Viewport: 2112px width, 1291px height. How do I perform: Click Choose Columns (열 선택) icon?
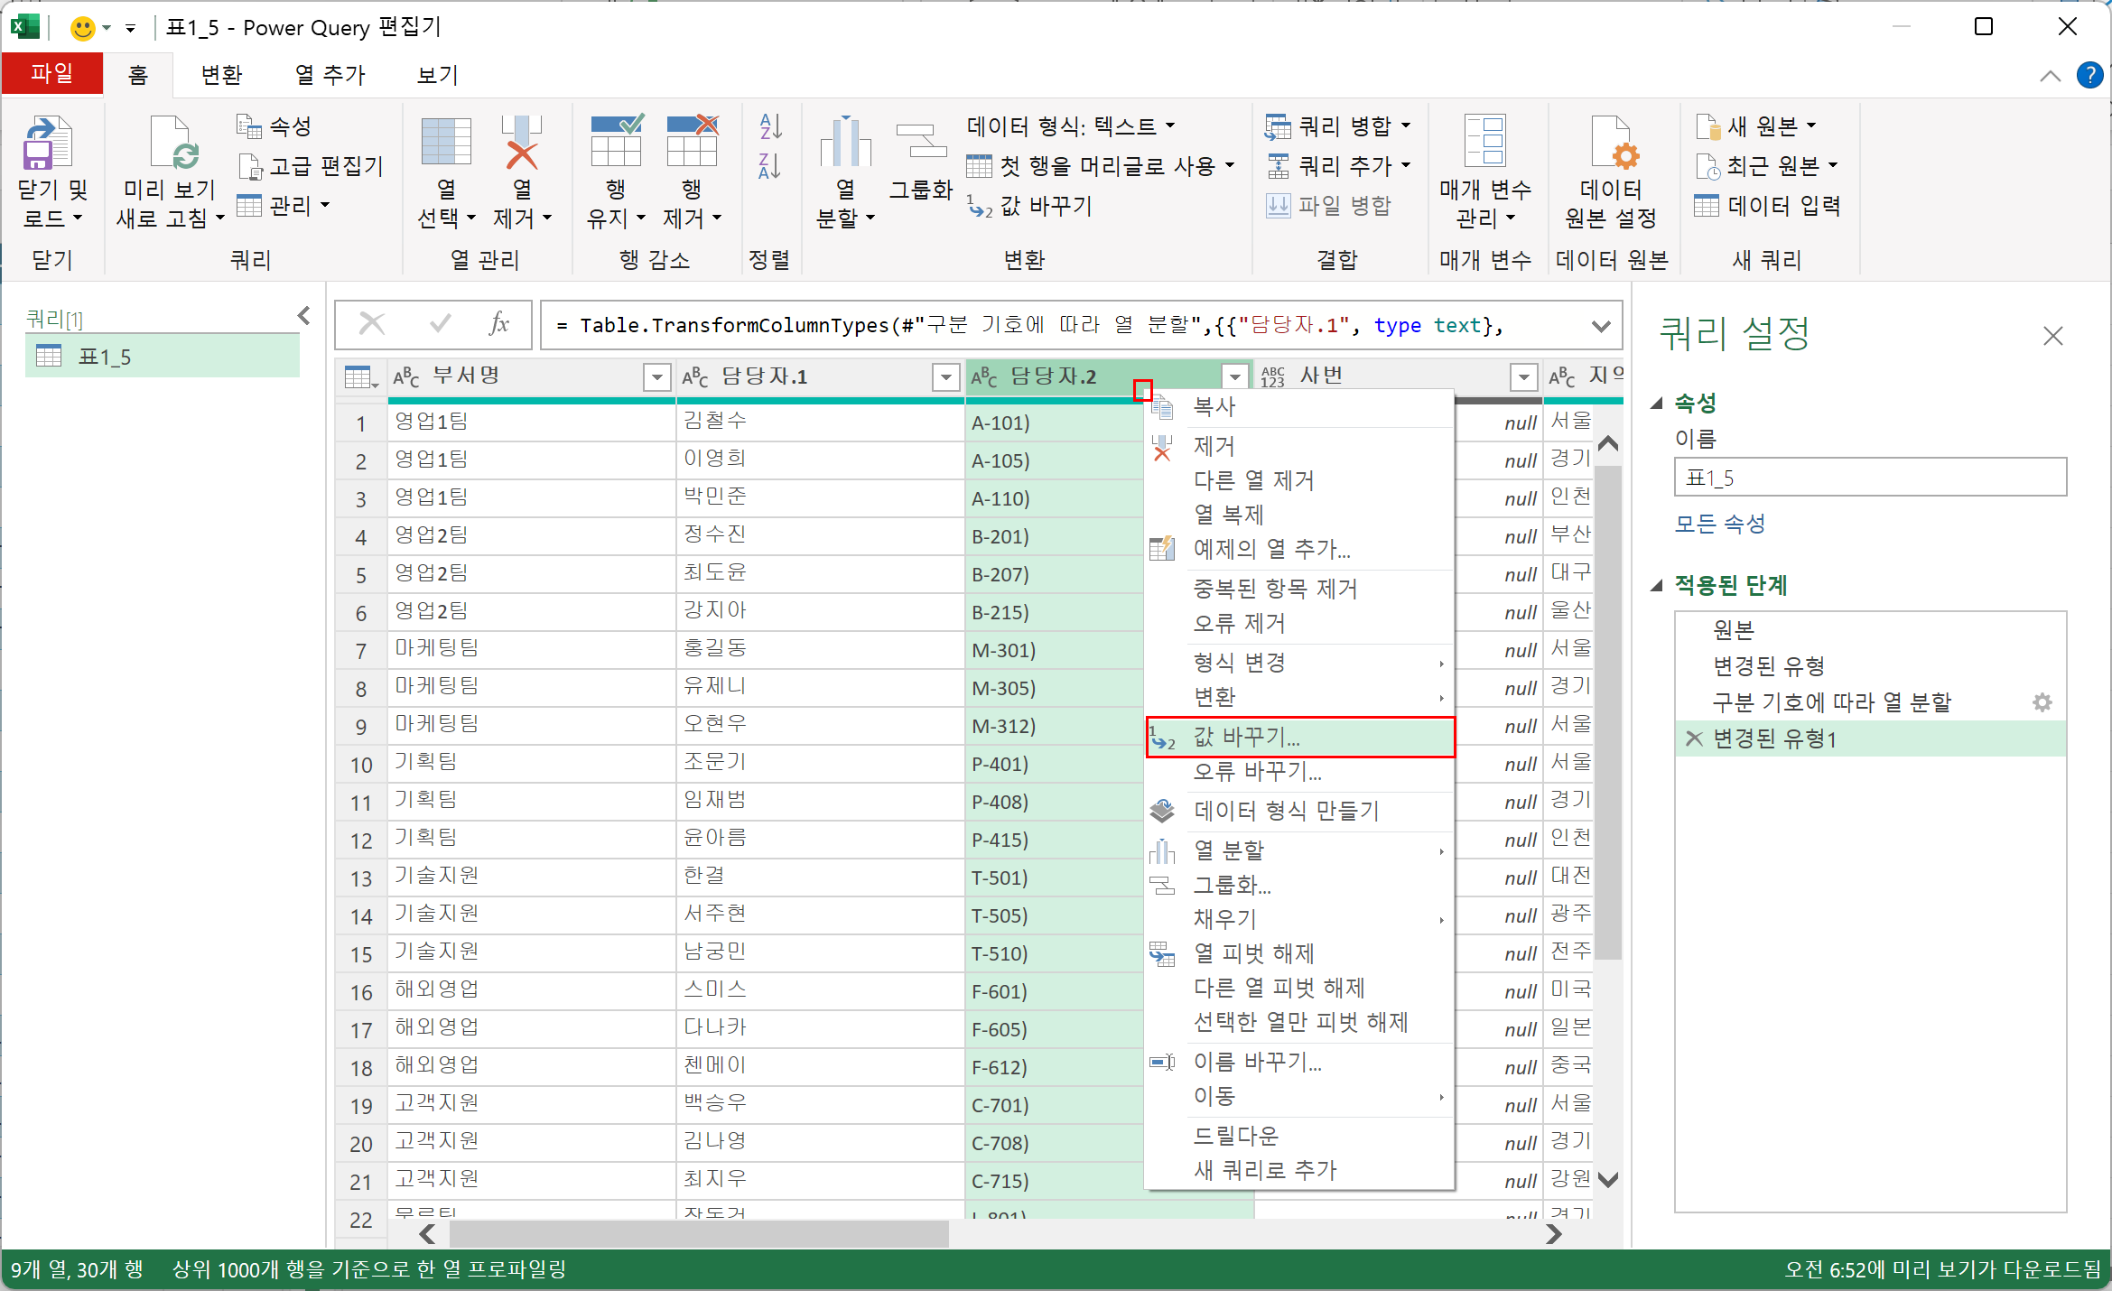point(446,142)
